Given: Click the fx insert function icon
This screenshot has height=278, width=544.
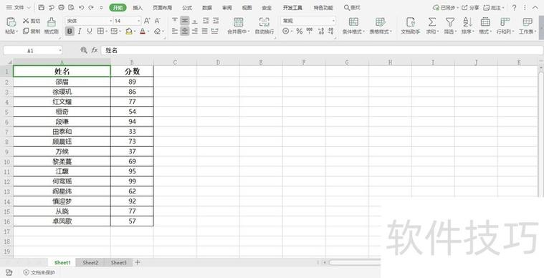Looking at the screenshot, I should [95, 50].
